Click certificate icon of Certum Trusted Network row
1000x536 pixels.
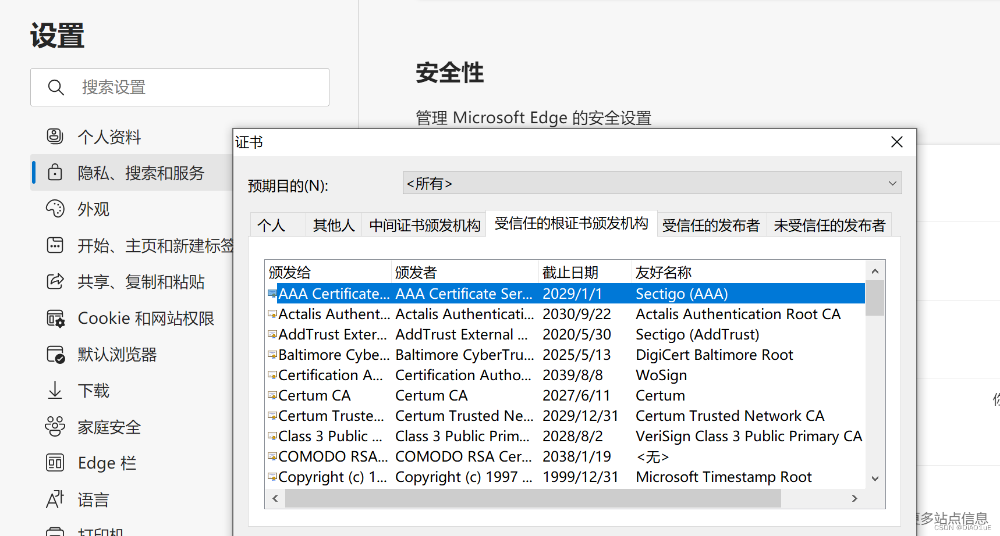(x=272, y=416)
